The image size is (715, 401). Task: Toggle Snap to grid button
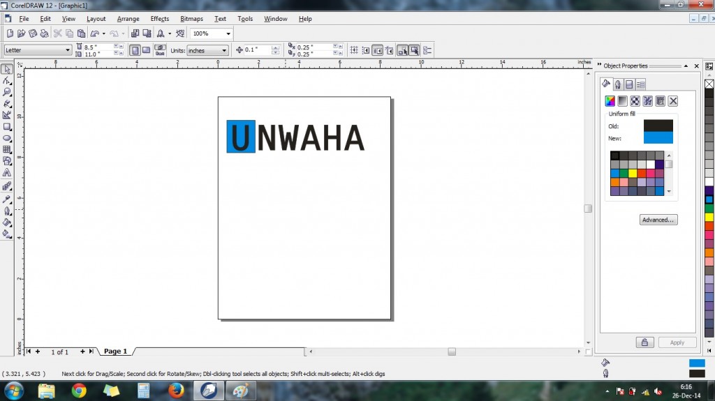354,50
